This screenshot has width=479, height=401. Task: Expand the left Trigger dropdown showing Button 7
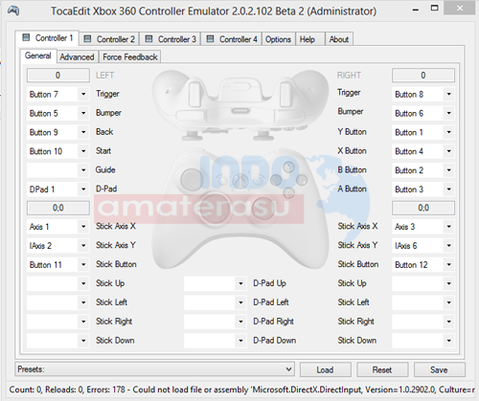pyautogui.click(x=57, y=94)
